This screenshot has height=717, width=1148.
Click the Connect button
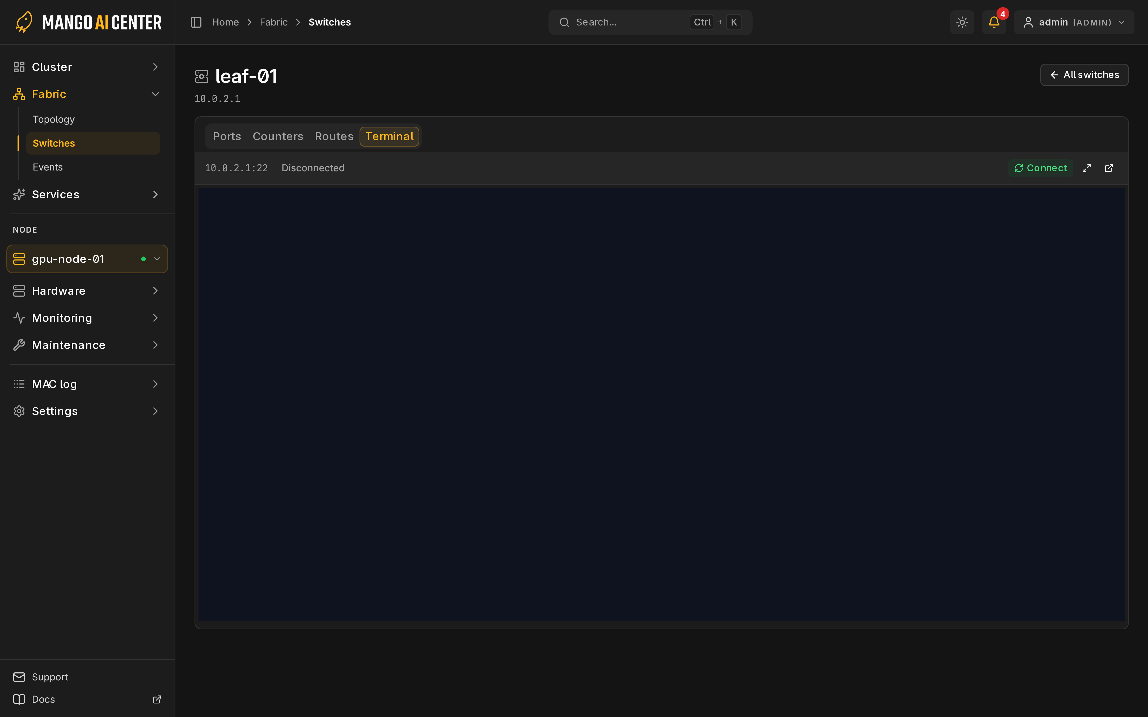(x=1040, y=168)
